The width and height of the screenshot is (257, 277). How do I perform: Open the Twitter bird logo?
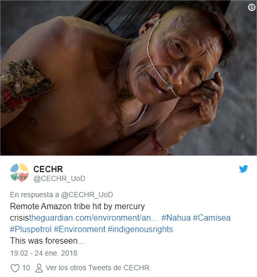[x=243, y=169]
